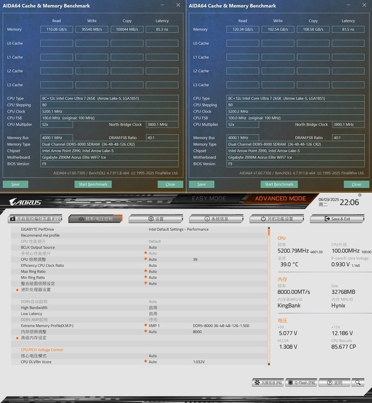
Task: Open the 开机功能设置 tab
Action: tap(277, 219)
